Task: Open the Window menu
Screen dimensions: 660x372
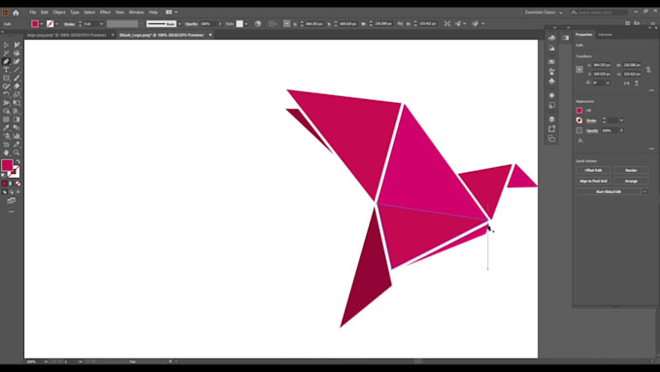Action: 137,13
